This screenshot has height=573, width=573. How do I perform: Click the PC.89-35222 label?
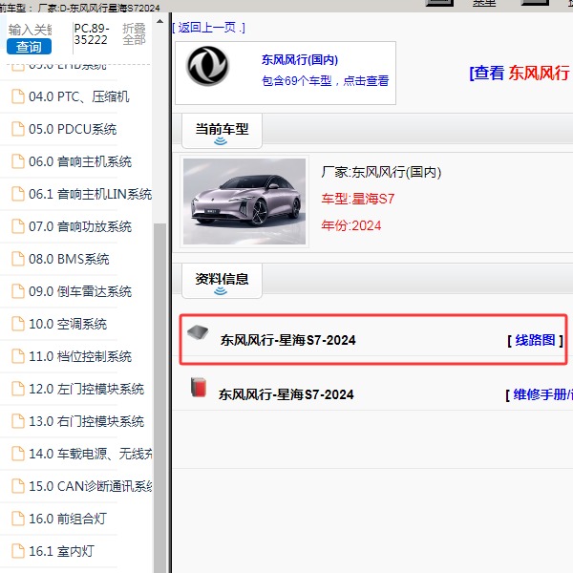(x=92, y=34)
